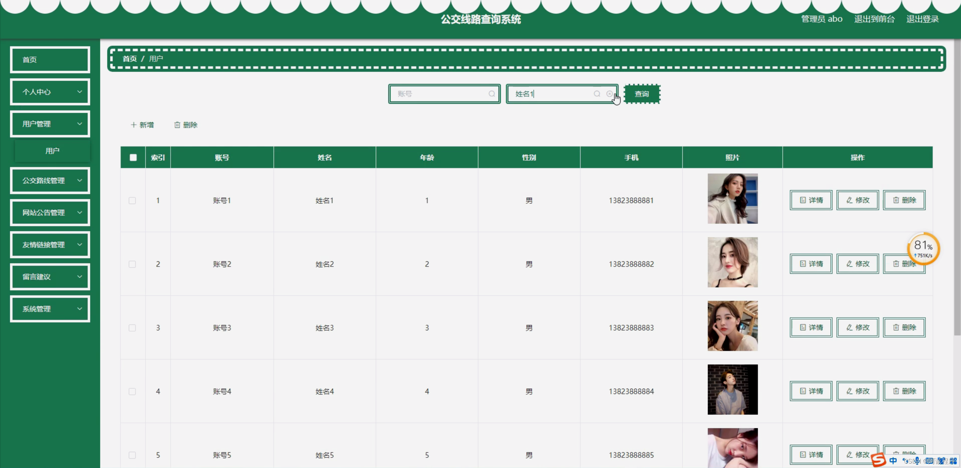Screen dimensions: 961x468
Task: Open 详情 details for row 账号1
Action: pos(811,200)
